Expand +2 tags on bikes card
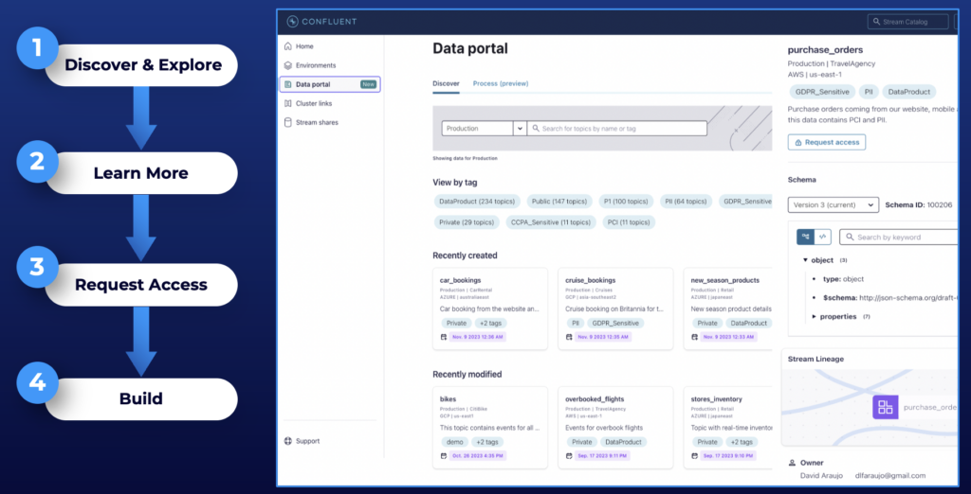The height and width of the screenshot is (494, 971). pos(487,442)
